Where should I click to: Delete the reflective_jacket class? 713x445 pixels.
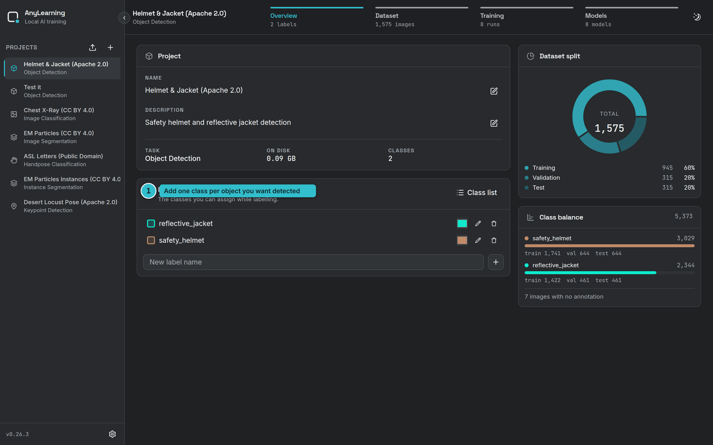coord(494,223)
